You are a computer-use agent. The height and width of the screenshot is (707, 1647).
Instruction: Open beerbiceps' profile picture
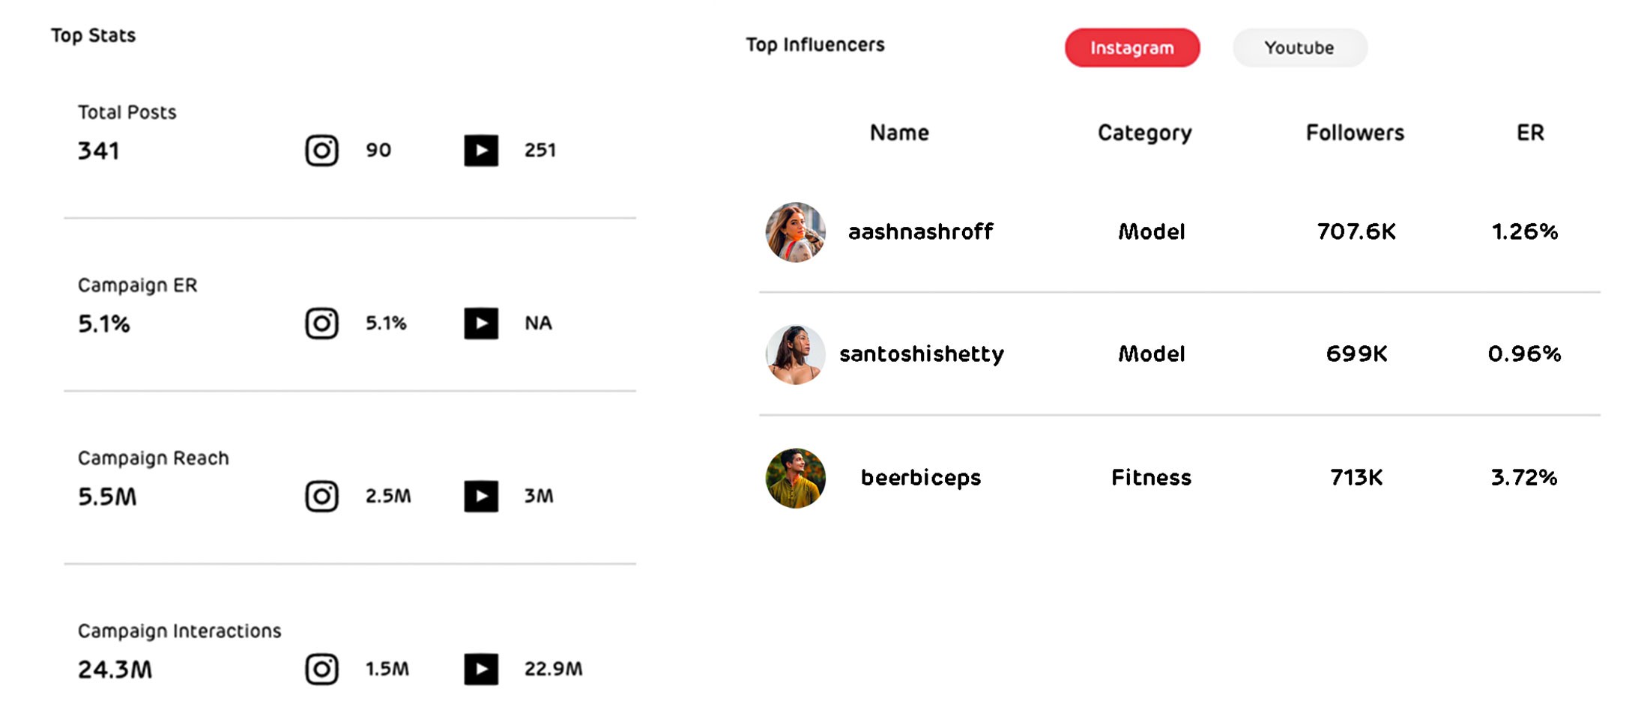[795, 478]
